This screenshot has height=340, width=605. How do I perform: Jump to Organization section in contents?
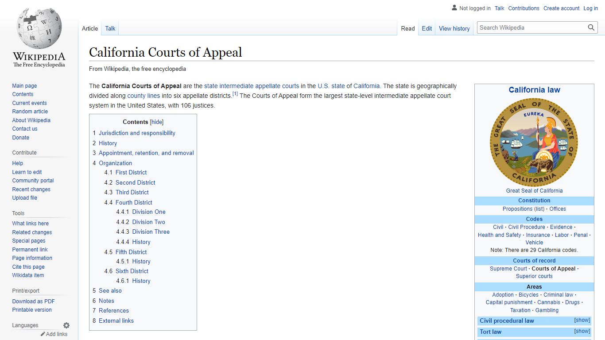coord(115,163)
